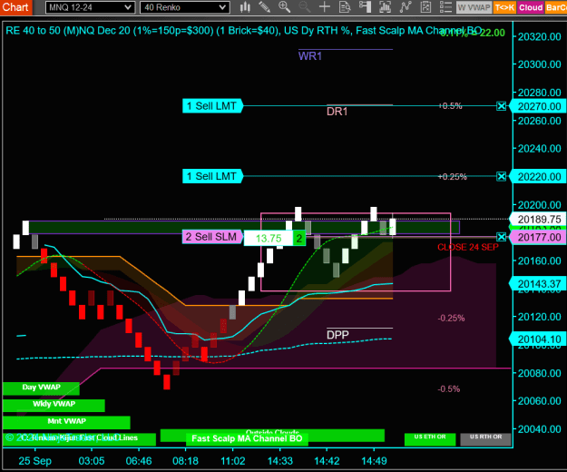Click the Day VWAP green button
Viewport: 567px width, 472px height.
[41, 388]
